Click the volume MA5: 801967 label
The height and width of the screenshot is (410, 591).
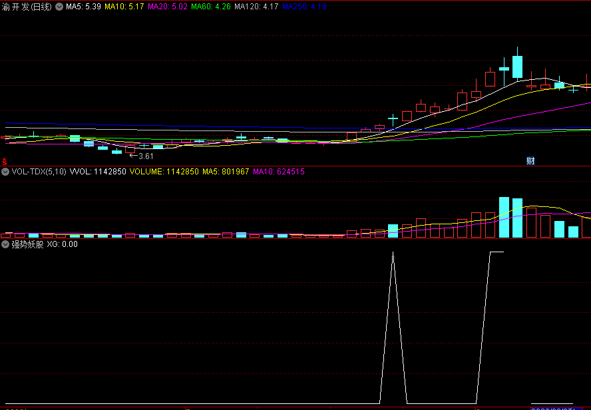click(226, 172)
